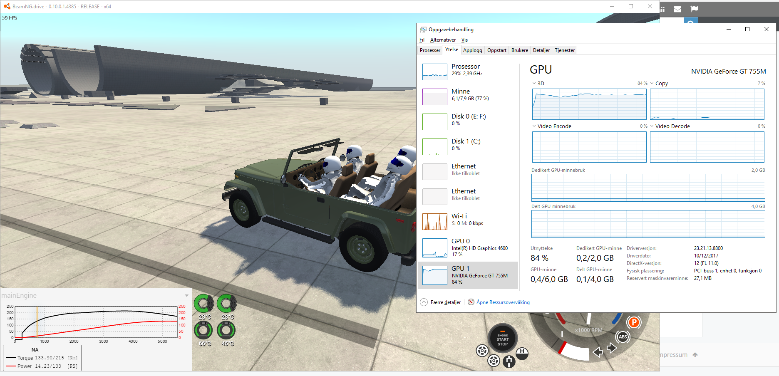Click the flag alerts icon in browser
Image resolution: width=779 pixels, height=376 pixels.
click(694, 9)
